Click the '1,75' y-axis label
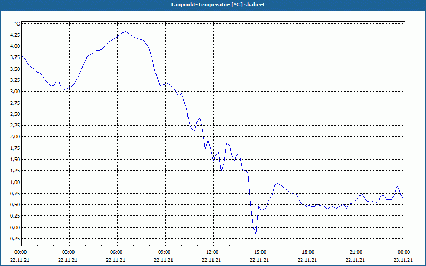 15,148
